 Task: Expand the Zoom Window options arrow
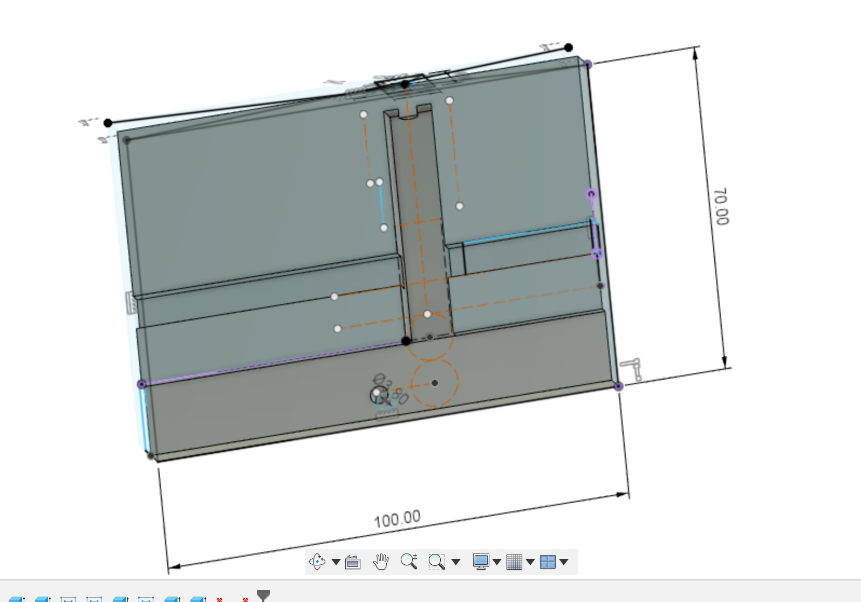coord(455,562)
